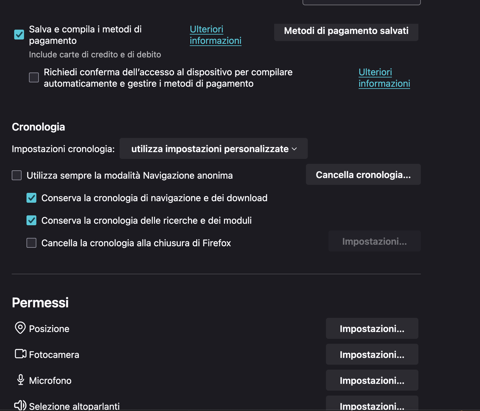Open the Impostazioni cronologia dropdown
This screenshot has height=411, width=480.
pos(214,149)
